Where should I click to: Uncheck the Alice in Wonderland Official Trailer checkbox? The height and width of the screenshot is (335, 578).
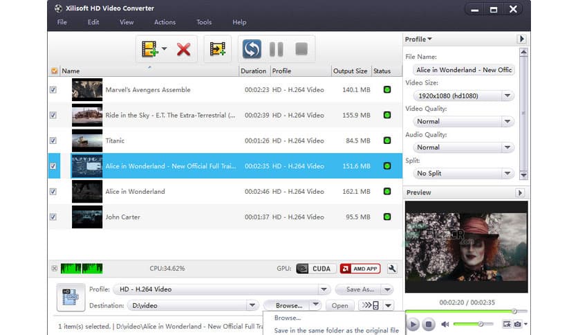point(53,166)
